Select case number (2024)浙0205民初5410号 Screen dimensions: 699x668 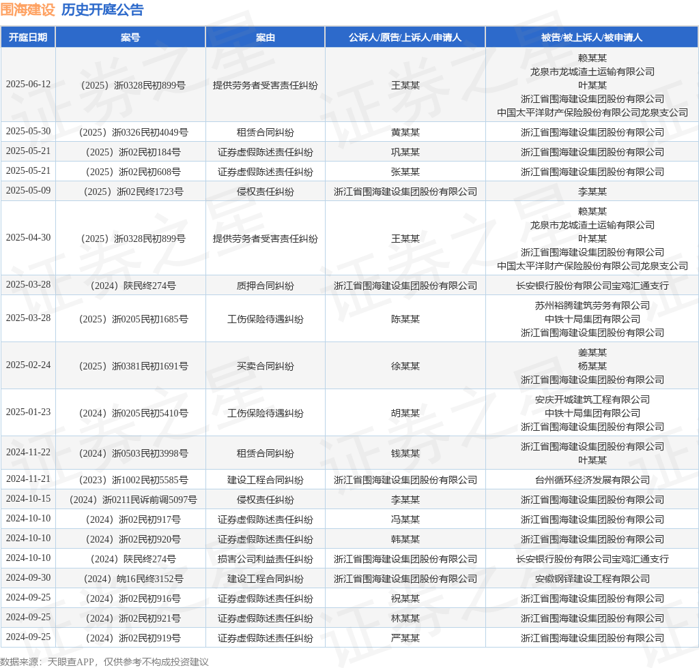point(133,414)
